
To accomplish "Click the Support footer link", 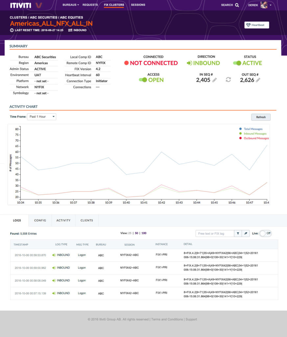I will [191, 319].
